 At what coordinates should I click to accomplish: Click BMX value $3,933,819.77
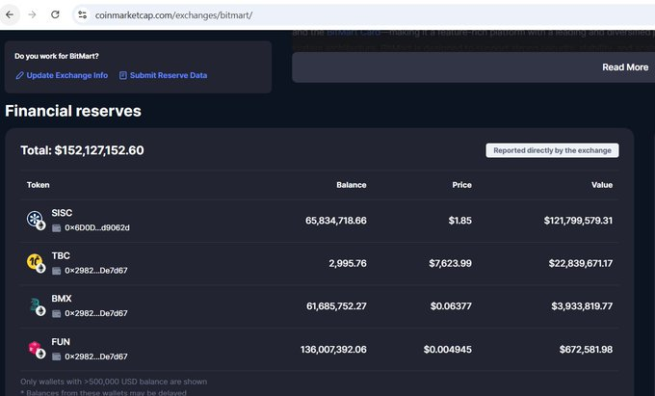(582, 306)
